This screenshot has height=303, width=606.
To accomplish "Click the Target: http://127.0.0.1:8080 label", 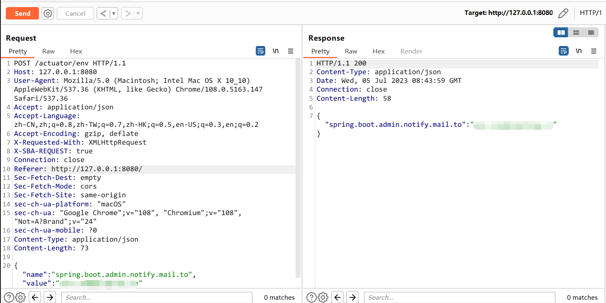I will pos(509,13).
